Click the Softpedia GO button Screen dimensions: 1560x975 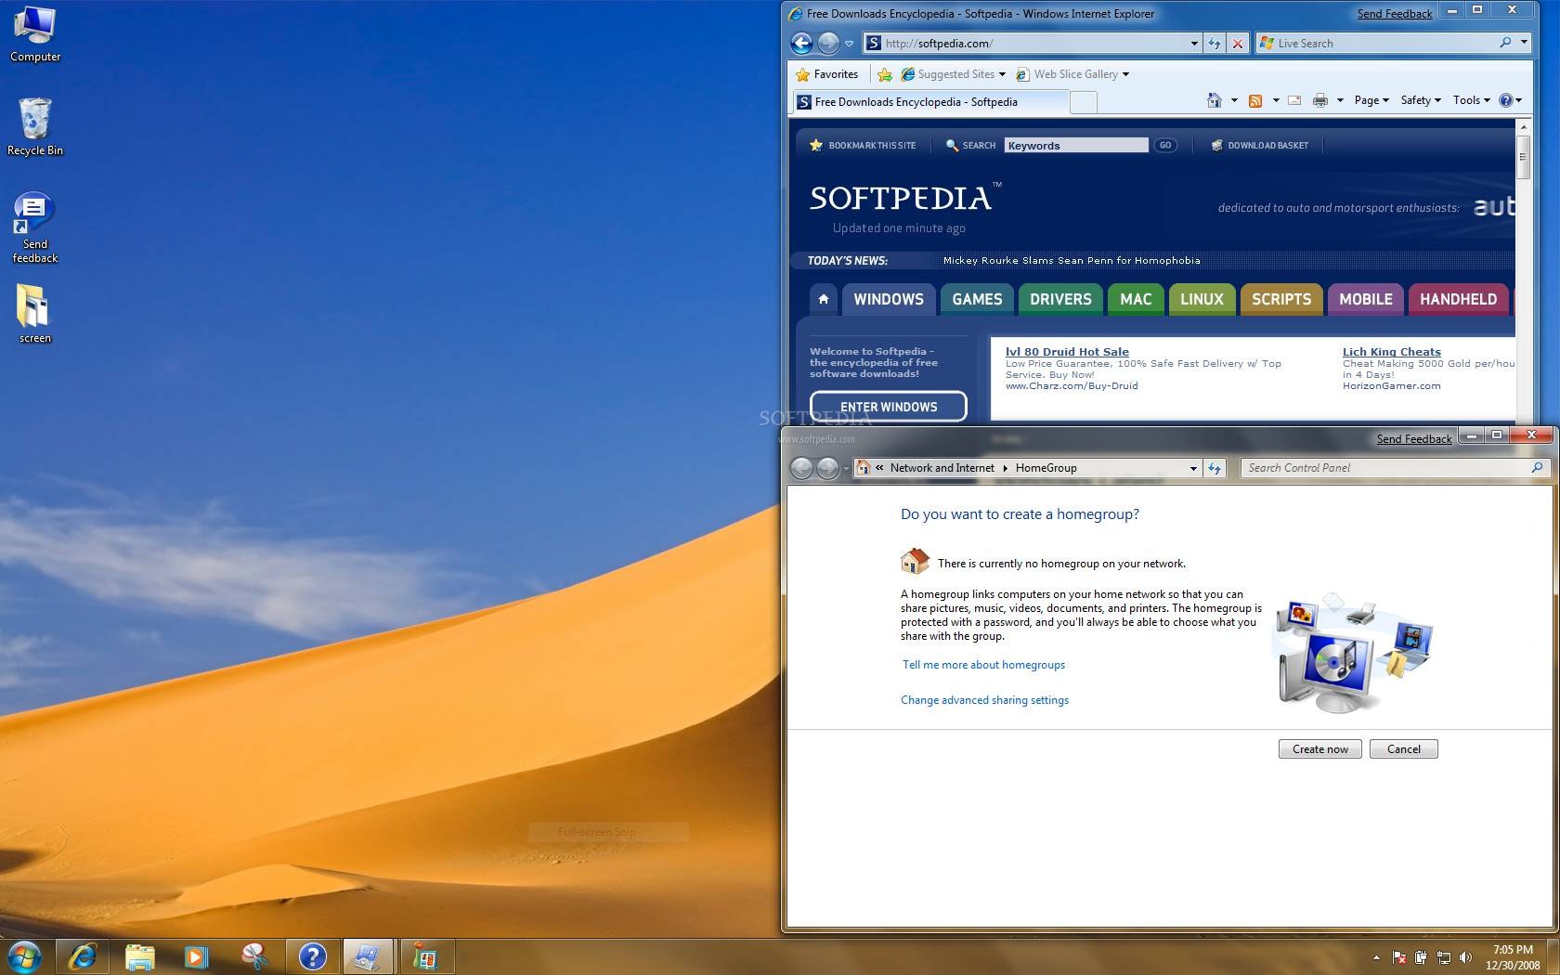point(1165,146)
